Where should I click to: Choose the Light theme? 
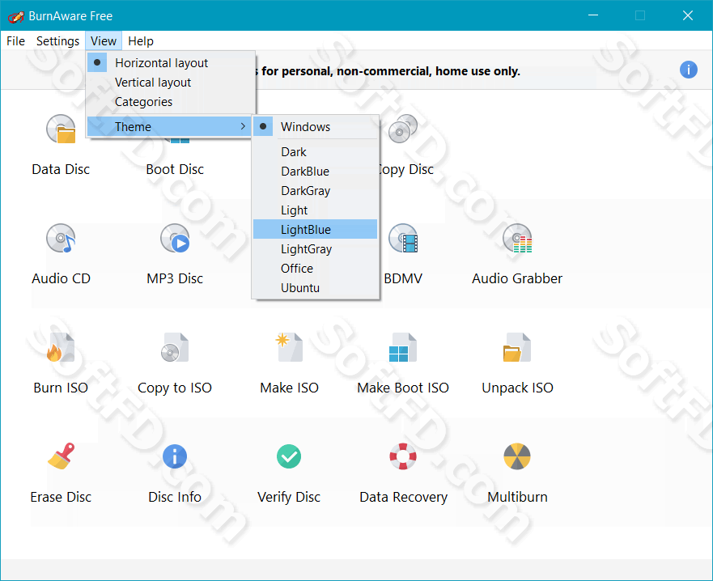[x=316, y=210]
